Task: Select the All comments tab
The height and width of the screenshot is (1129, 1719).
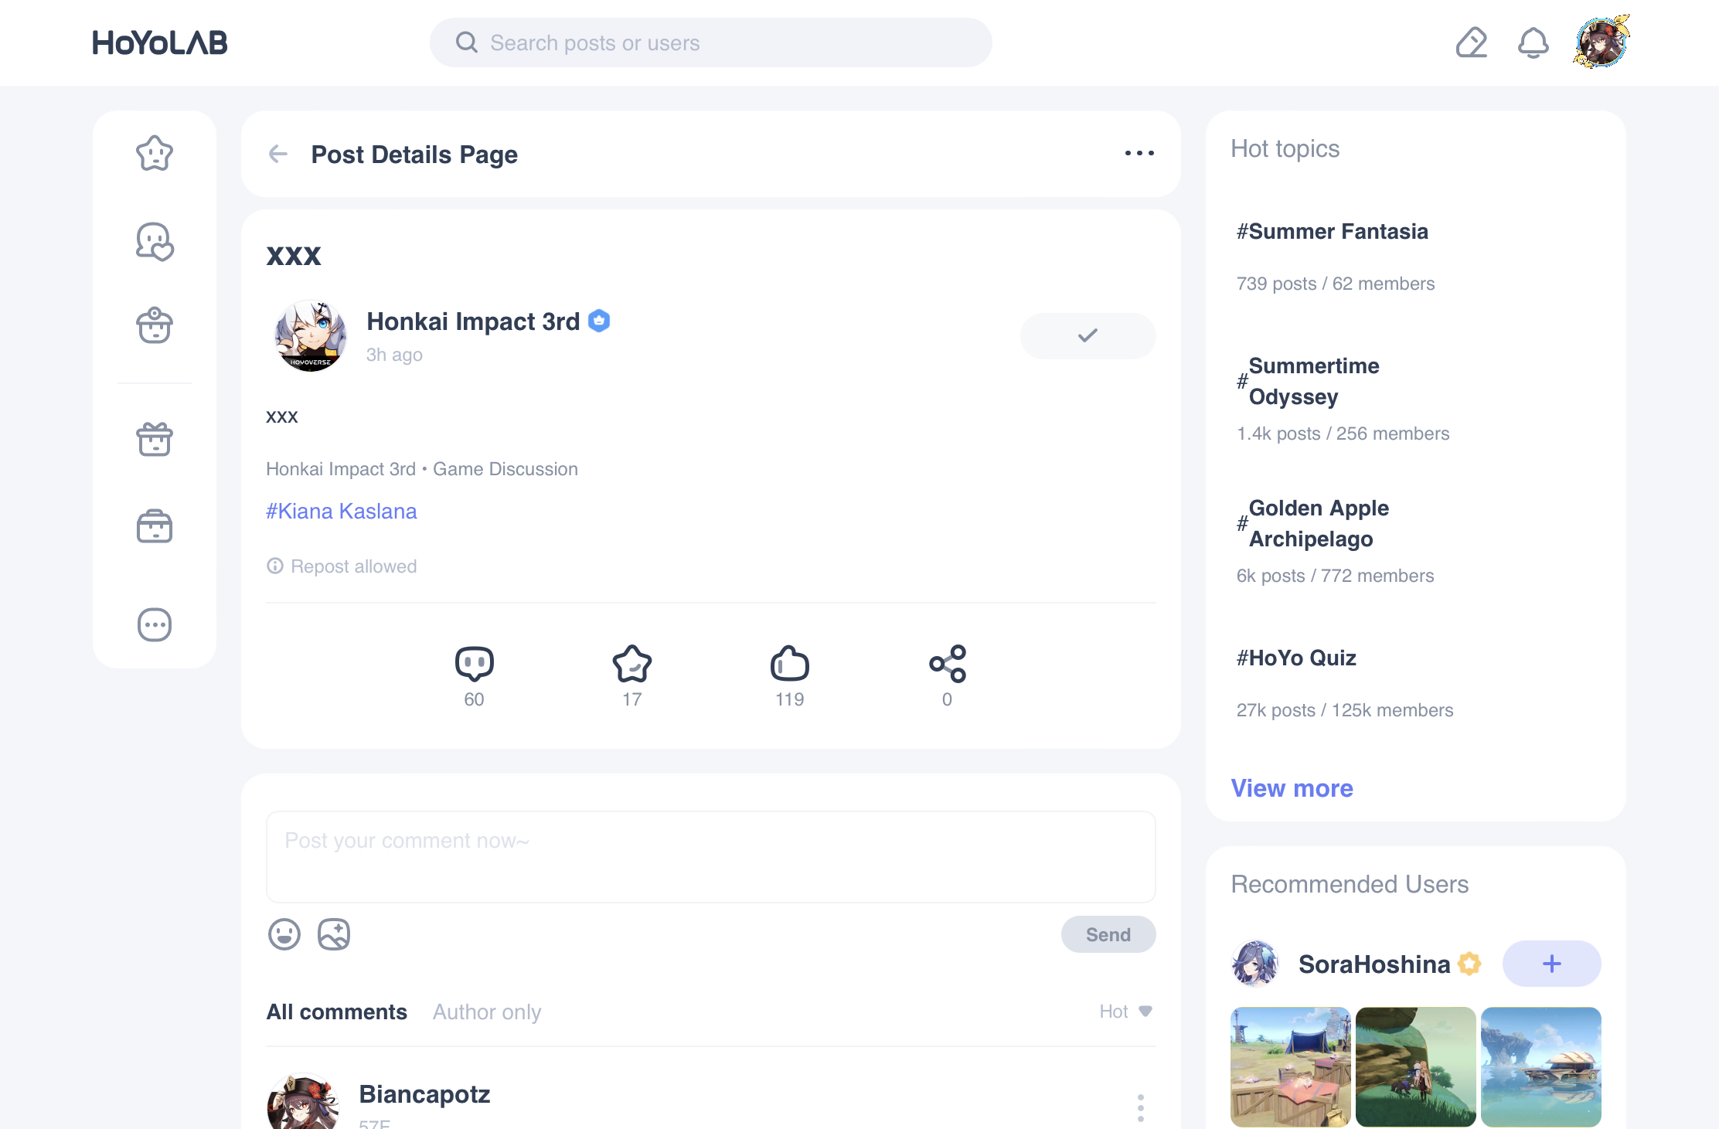Action: coord(336,1012)
